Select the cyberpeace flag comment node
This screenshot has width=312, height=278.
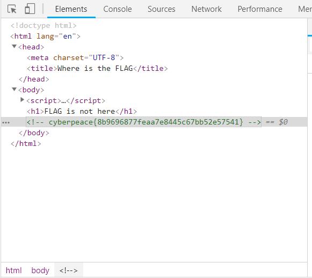[144, 122]
